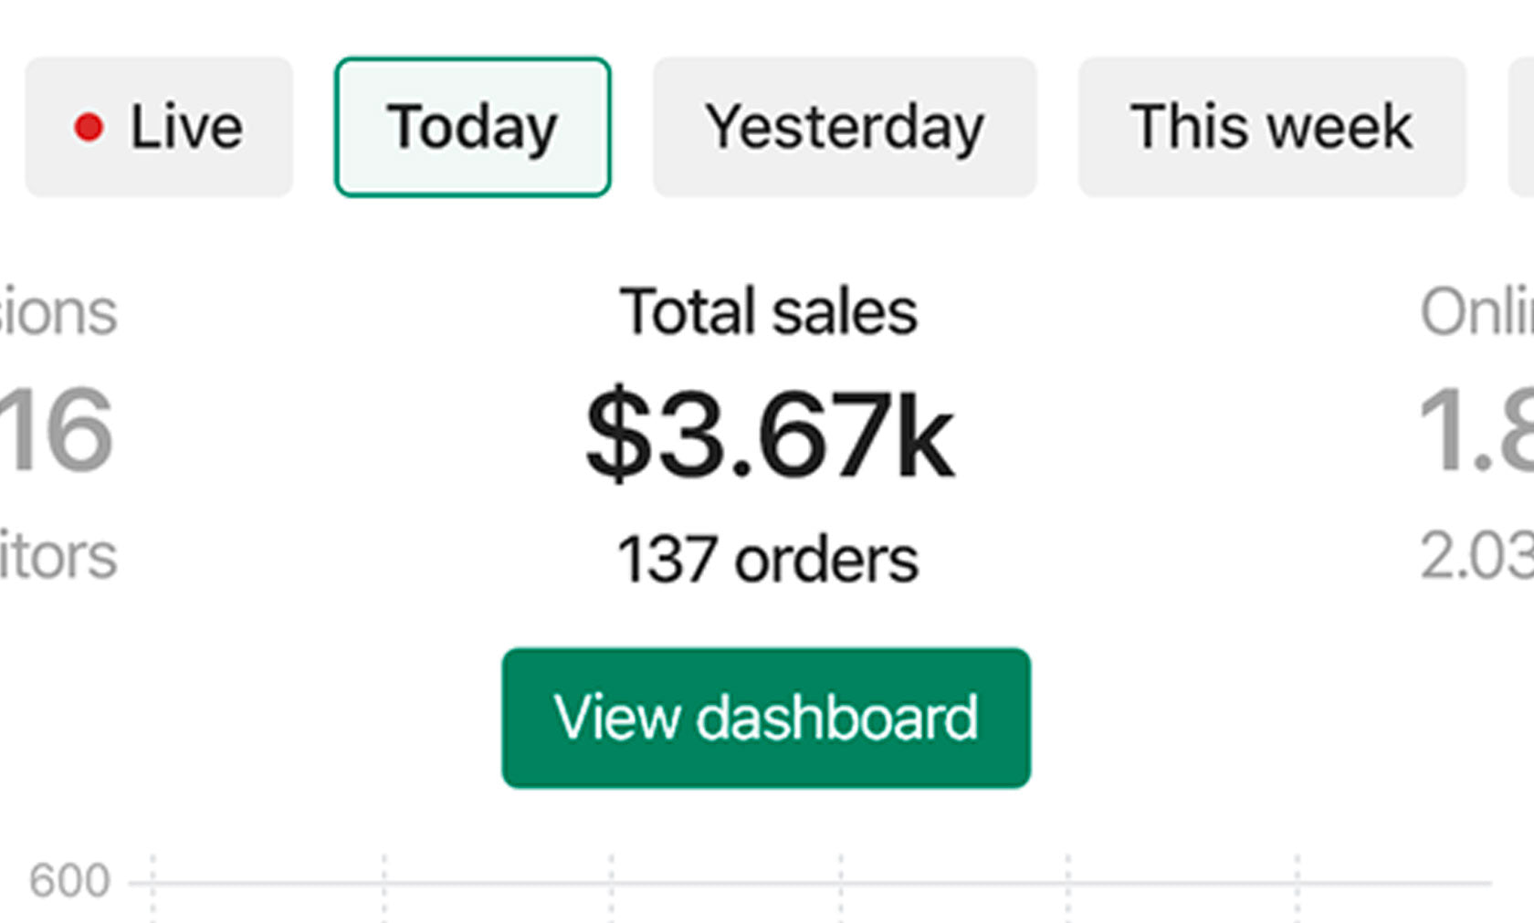
Task: Switch to the Yesterday tab
Action: [844, 127]
